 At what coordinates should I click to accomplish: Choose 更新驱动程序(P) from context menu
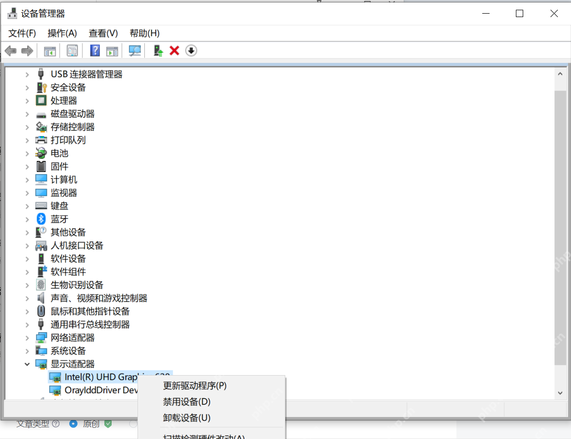point(212,385)
